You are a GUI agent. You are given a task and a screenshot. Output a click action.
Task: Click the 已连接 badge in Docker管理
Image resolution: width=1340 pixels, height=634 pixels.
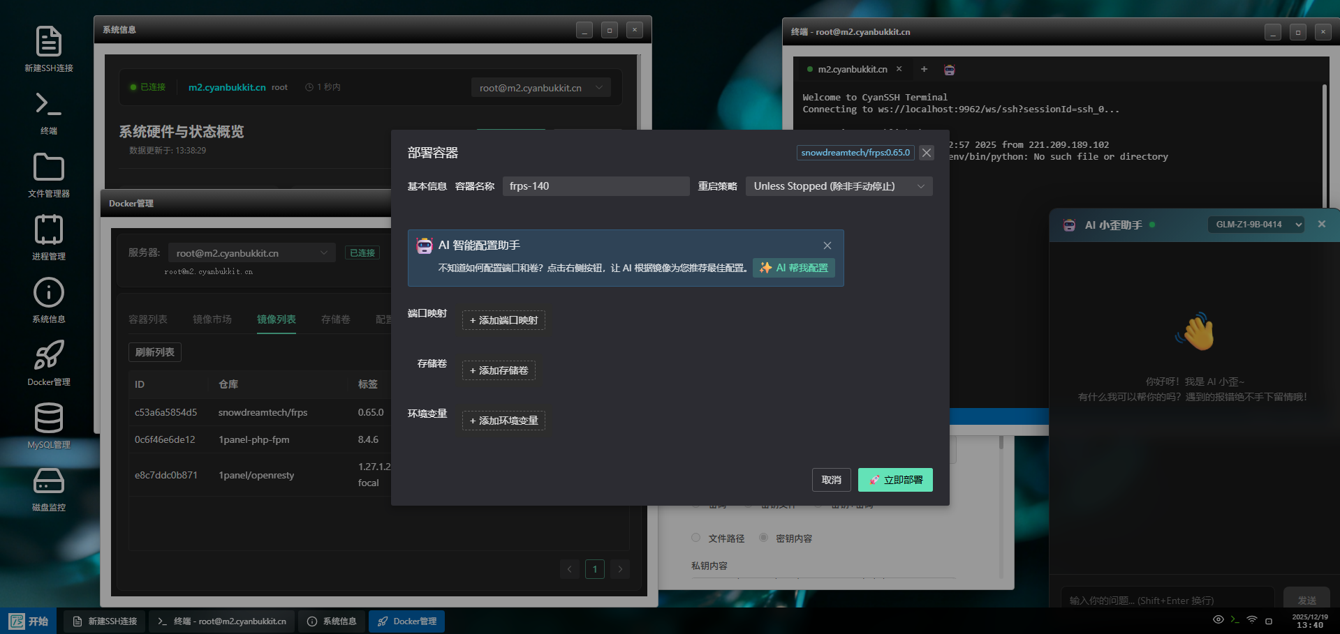tap(362, 252)
